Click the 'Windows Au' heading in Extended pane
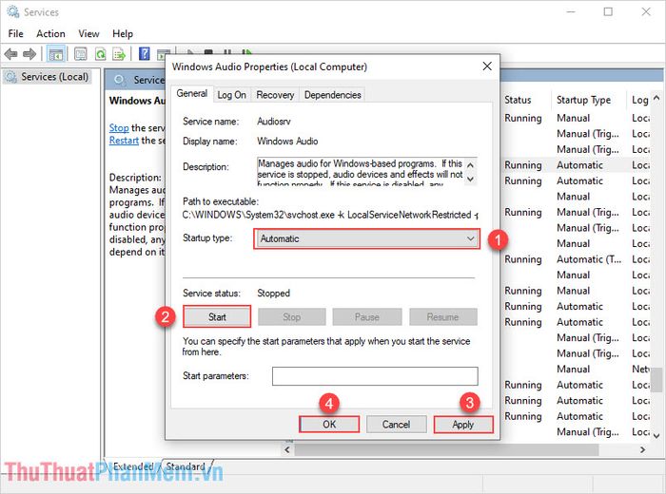666x494 pixels. [x=137, y=101]
